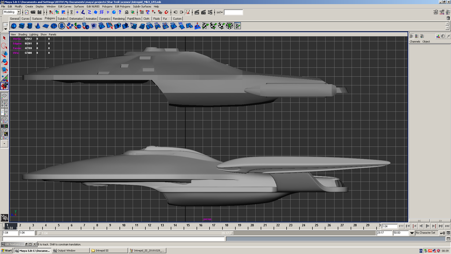This screenshot has width=451, height=254.
Task: Open the Subdiv Surfaces menu
Action: [142, 6]
